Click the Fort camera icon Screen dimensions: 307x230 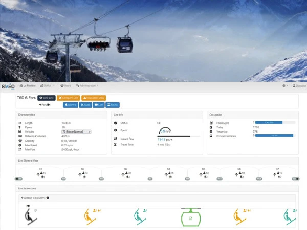(x=49, y=105)
